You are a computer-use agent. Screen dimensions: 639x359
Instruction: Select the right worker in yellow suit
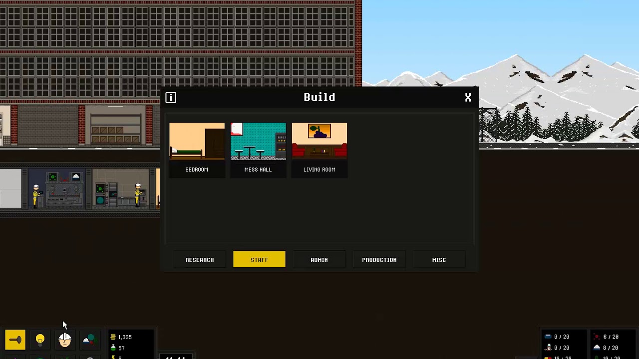tap(138, 195)
